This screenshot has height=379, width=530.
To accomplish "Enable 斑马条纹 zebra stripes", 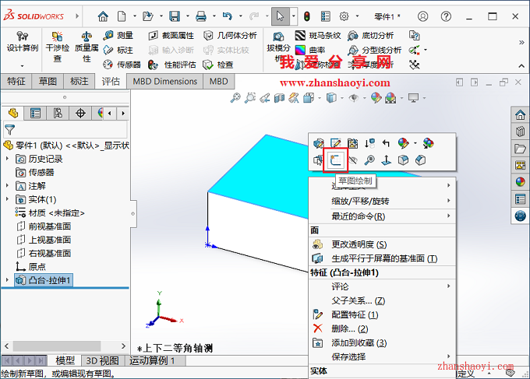I will pos(318,36).
